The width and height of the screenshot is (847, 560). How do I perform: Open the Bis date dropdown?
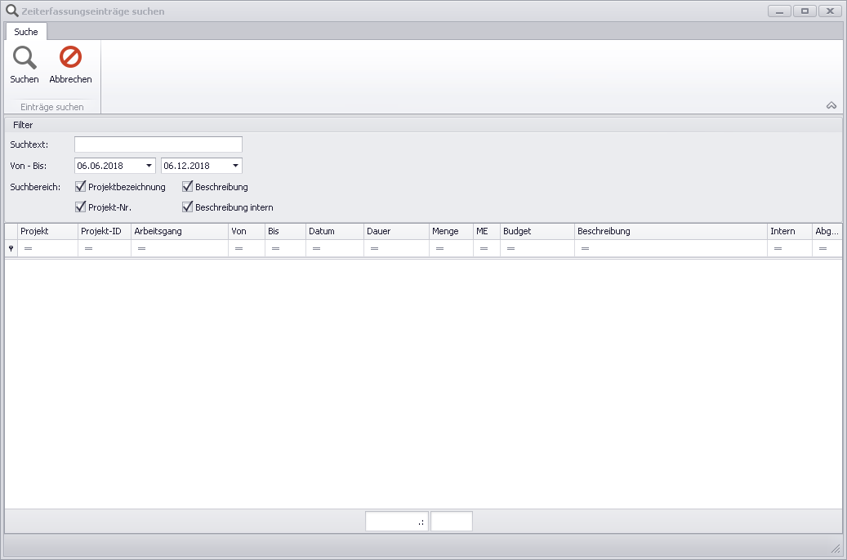(235, 166)
